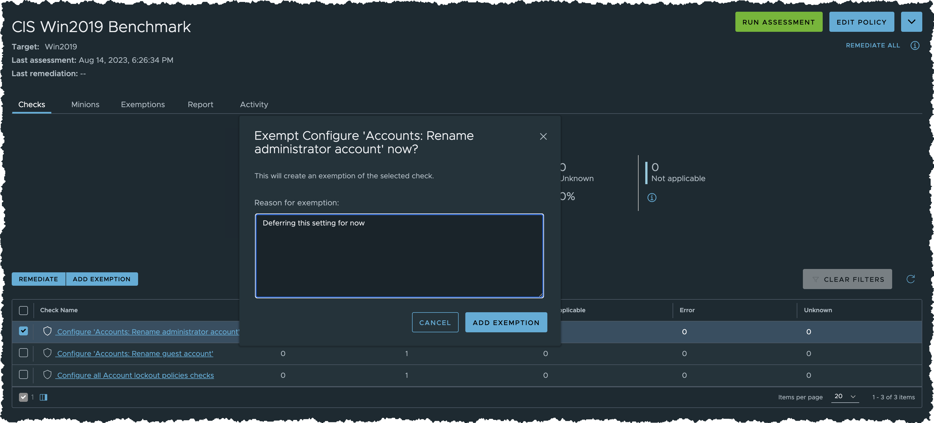Open the Activity tab

(254, 104)
